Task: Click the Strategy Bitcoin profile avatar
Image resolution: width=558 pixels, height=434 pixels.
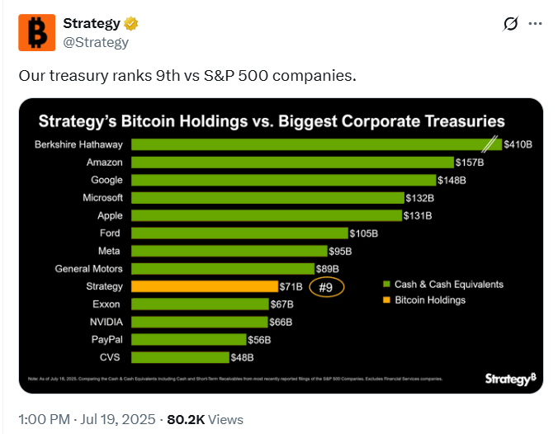Action: (x=37, y=33)
